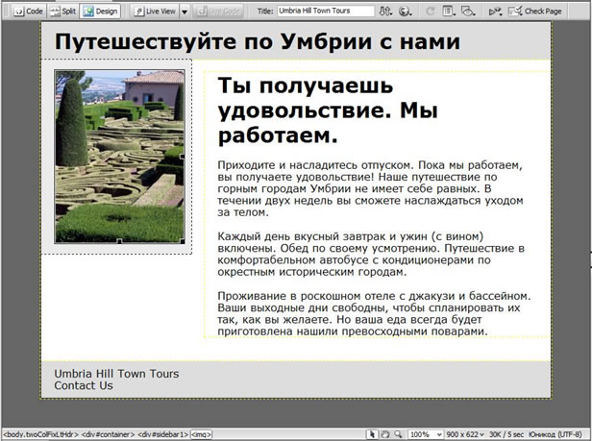Click the Refresh Design View icon
Viewport: 592px width, 441px height.
pyautogui.click(x=430, y=12)
